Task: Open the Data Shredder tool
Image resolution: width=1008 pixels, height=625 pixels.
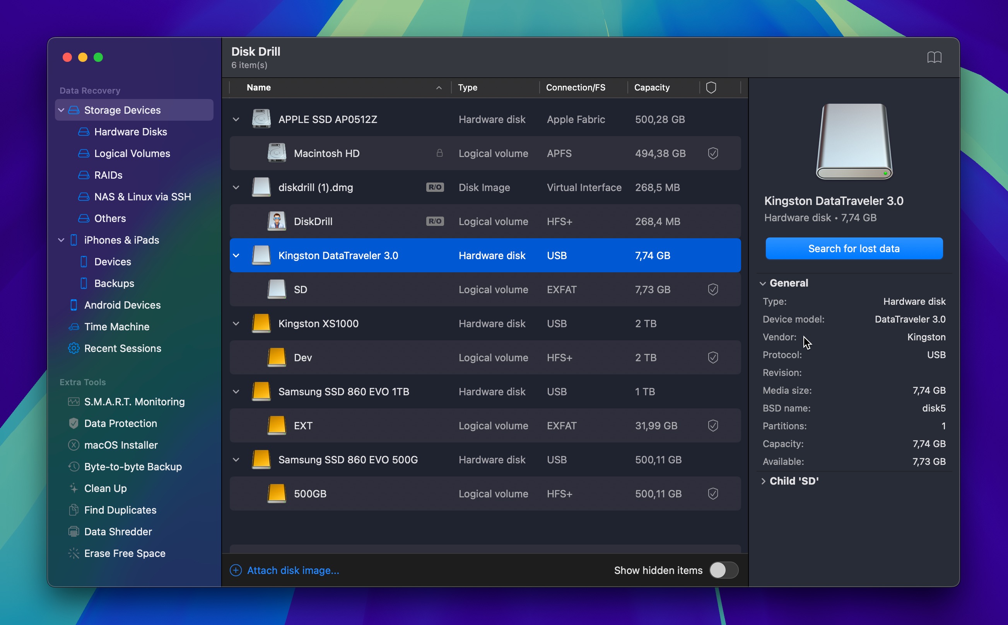Action: [x=118, y=531]
